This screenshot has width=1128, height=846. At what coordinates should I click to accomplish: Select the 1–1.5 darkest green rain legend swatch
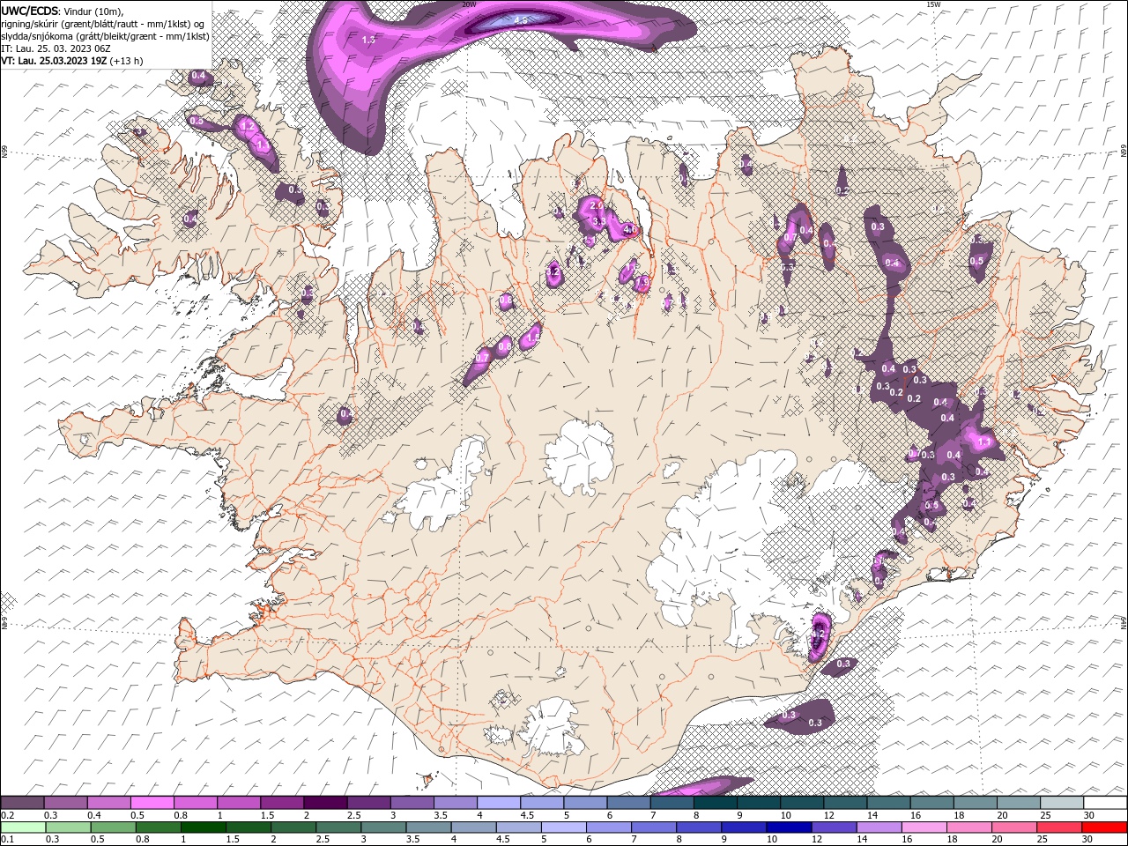203,827
